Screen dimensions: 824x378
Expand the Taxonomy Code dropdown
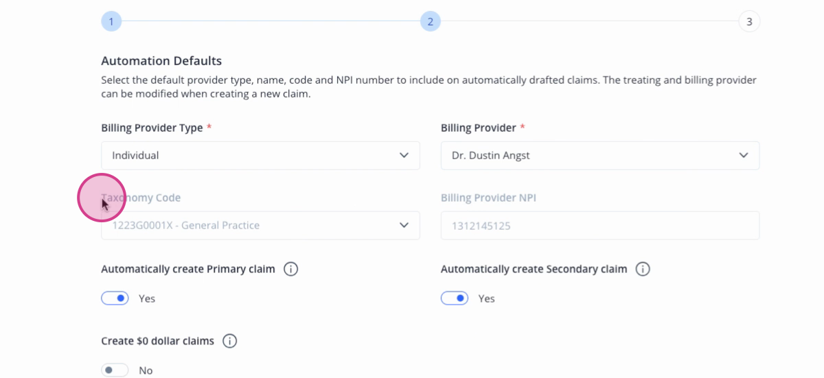pos(260,226)
